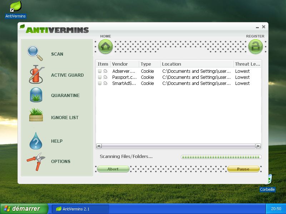Click the horizontal scrollbar track
286x214 pixels.
click(x=178, y=146)
